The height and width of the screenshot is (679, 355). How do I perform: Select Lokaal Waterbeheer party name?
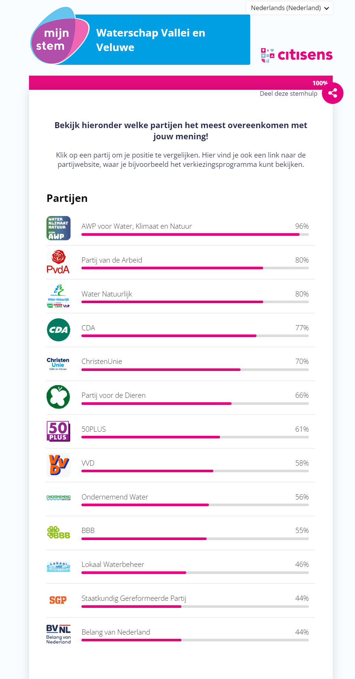(113, 564)
